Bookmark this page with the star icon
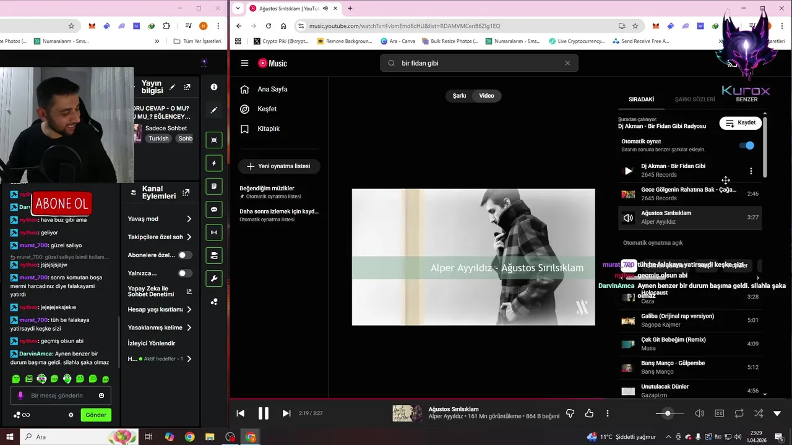 pyautogui.click(x=635, y=26)
